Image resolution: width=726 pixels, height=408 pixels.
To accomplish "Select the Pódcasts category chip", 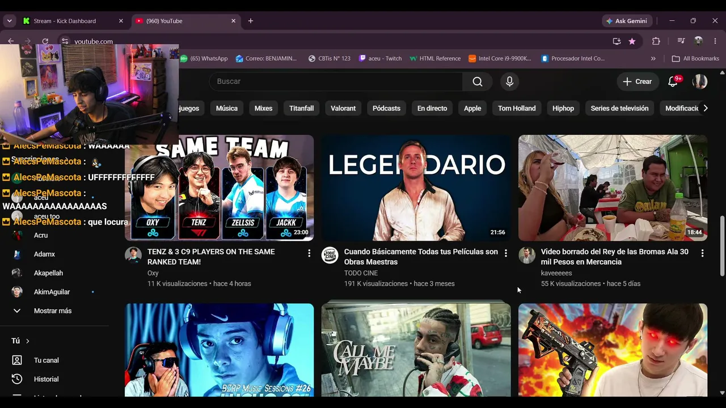I will [386, 108].
